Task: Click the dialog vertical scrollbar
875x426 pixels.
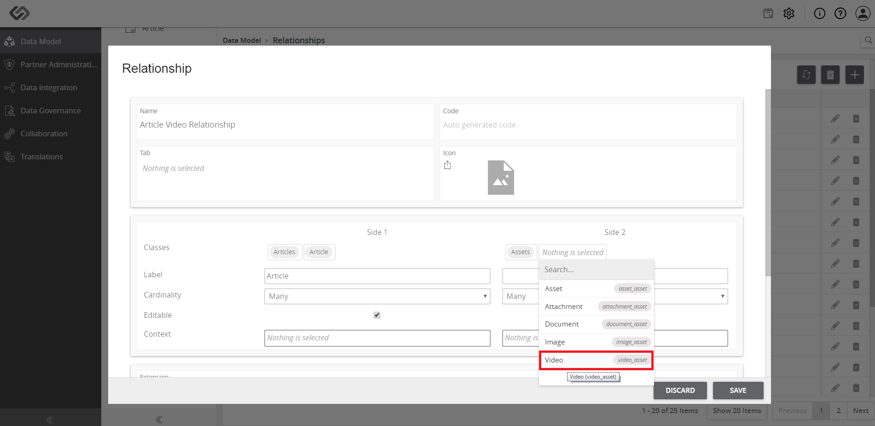Action: 768,183
